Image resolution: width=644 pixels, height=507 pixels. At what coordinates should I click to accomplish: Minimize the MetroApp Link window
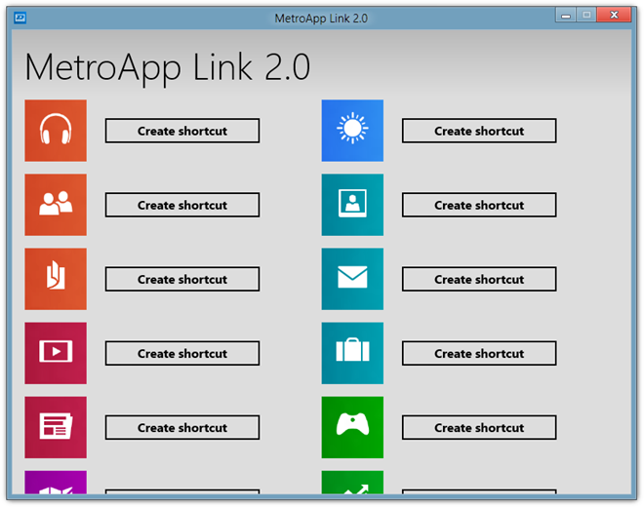click(566, 16)
